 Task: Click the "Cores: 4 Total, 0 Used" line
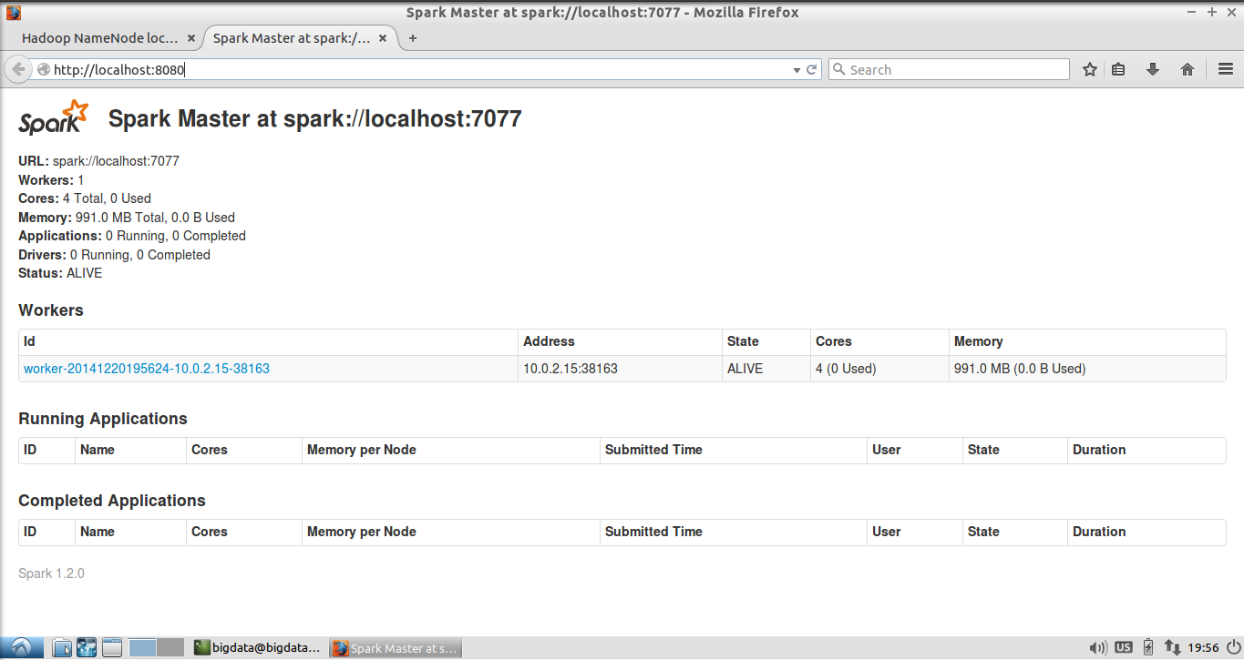tap(85, 198)
